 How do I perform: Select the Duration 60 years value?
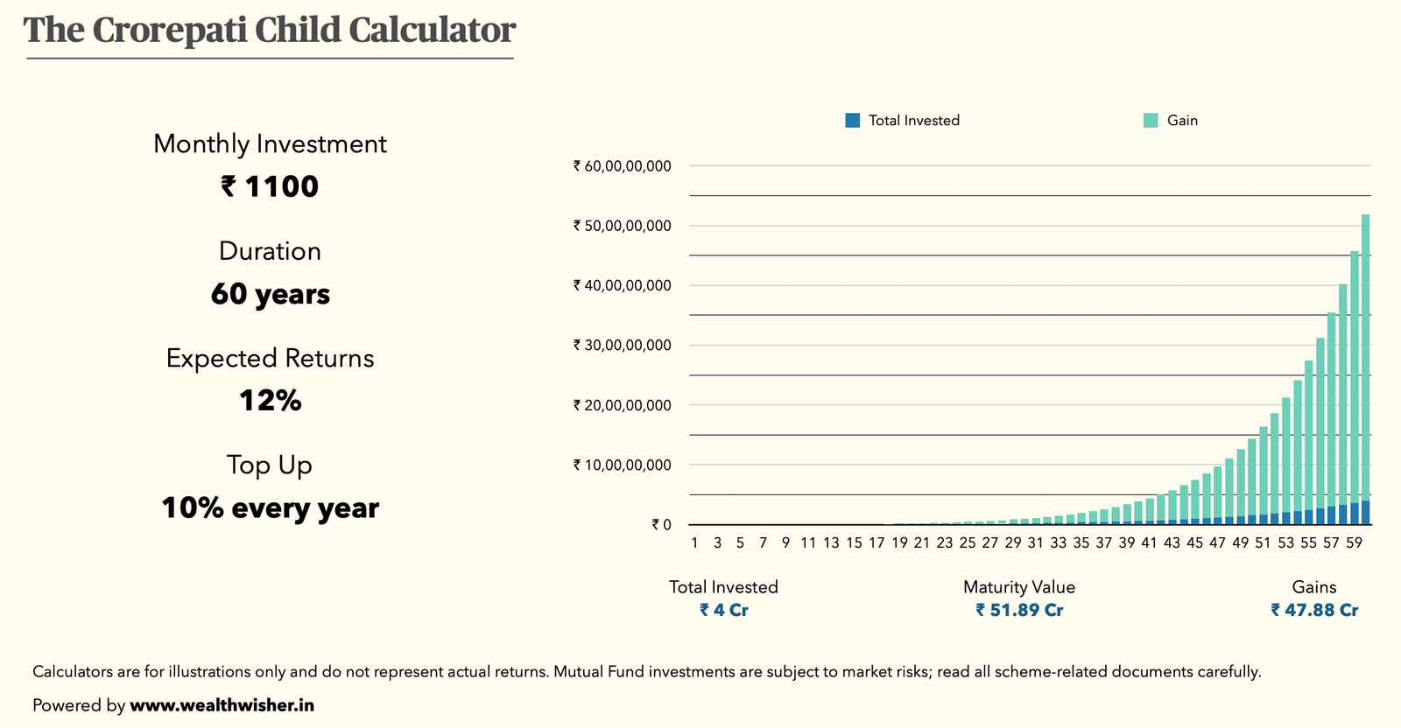click(270, 294)
